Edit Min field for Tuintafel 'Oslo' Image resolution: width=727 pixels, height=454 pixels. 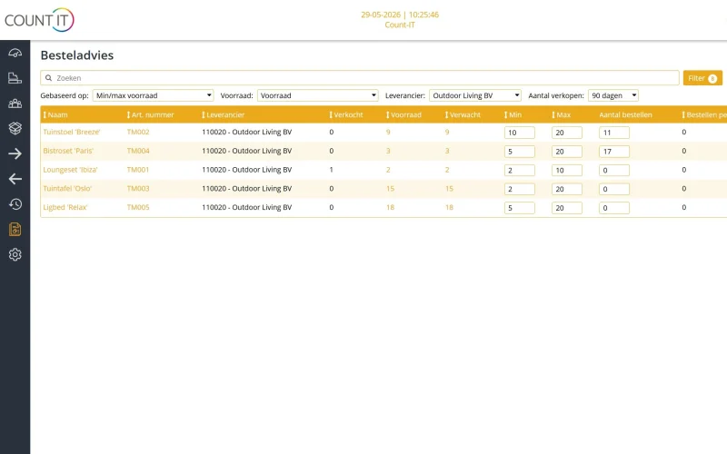point(519,189)
